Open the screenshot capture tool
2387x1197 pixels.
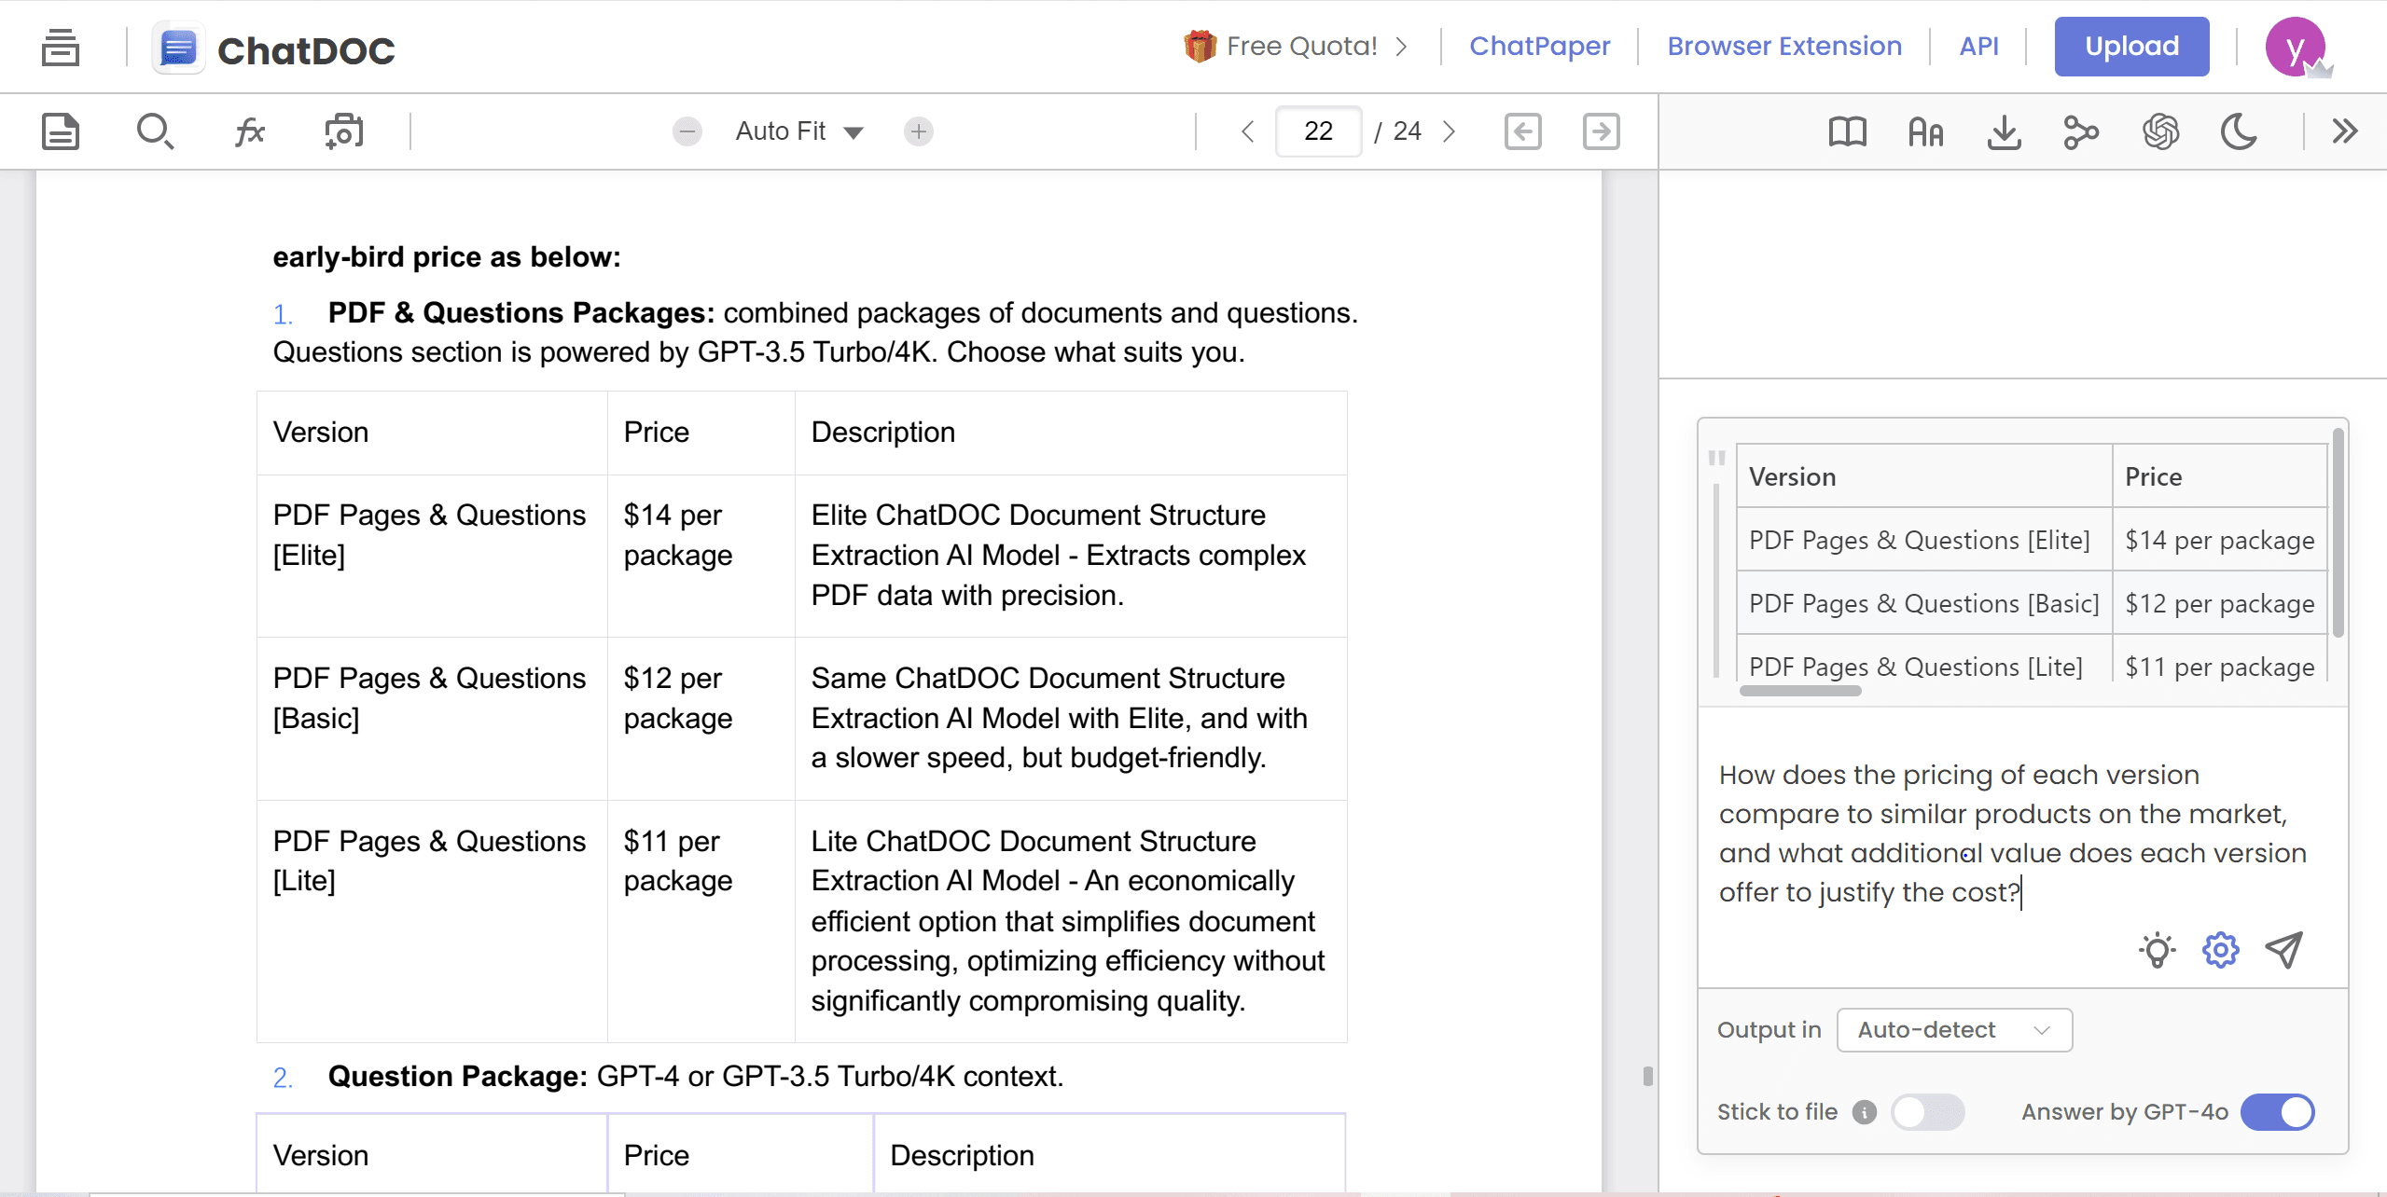pyautogui.click(x=343, y=131)
